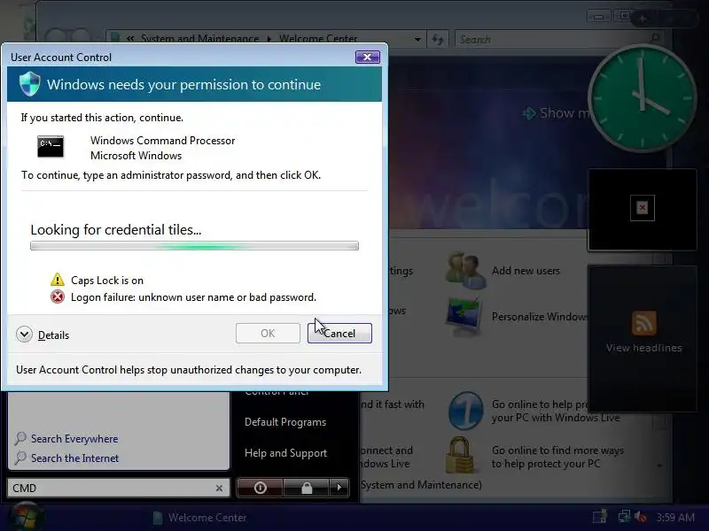Click the Caps Lock warning icon
Image resolution: width=709 pixels, height=531 pixels.
(58, 280)
